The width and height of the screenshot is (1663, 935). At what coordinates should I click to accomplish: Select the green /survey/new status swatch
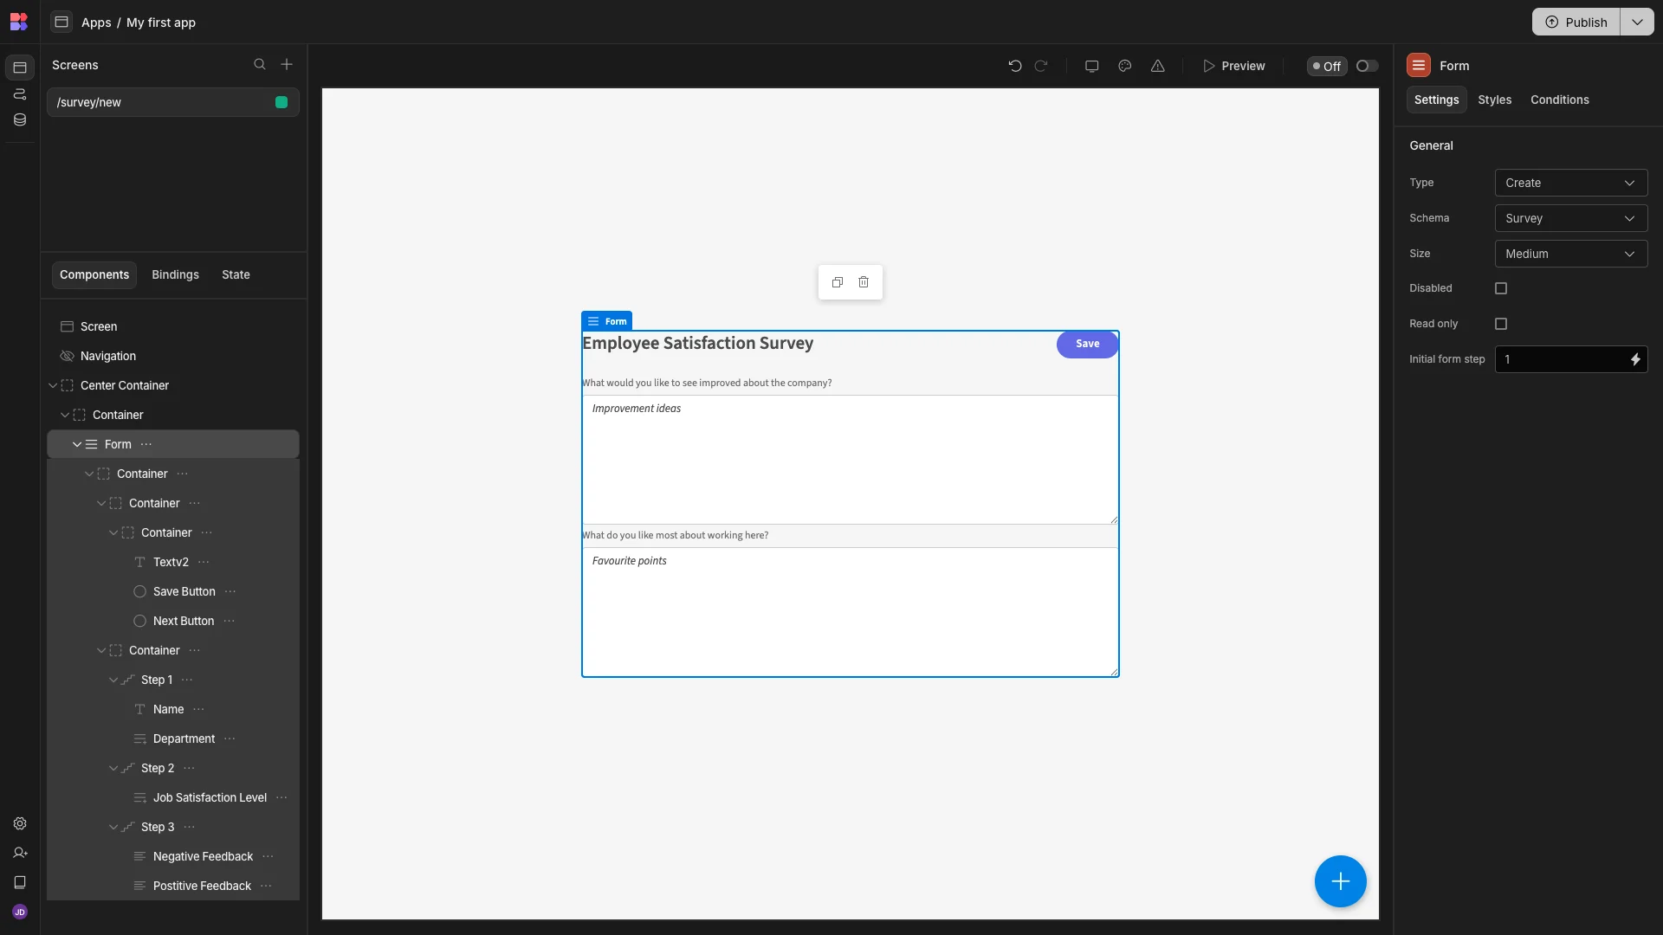pyautogui.click(x=281, y=103)
